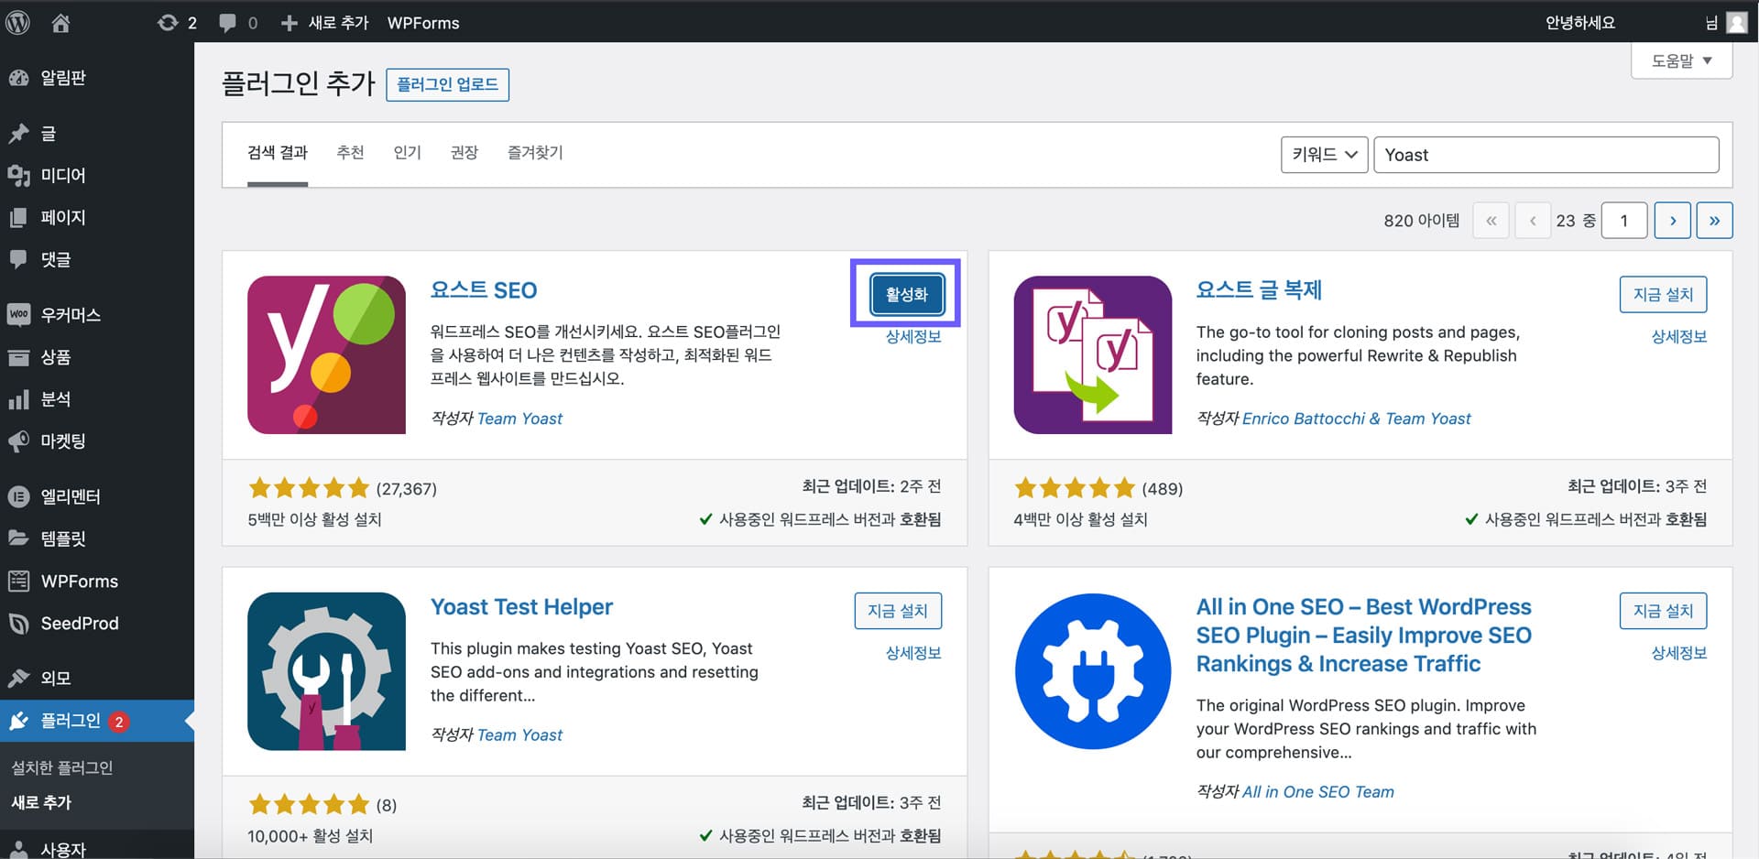Open 페이지 pages icon
Image resolution: width=1759 pixels, height=859 pixels.
pyautogui.click(x=18, y=217)
